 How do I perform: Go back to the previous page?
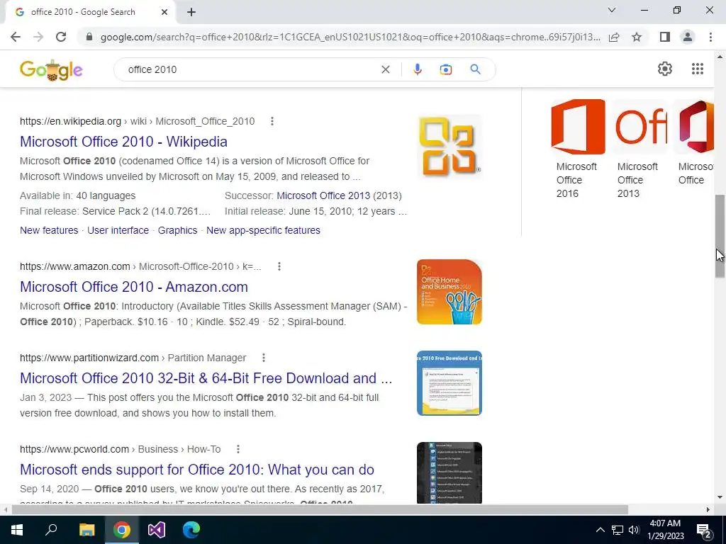(16, 37)
